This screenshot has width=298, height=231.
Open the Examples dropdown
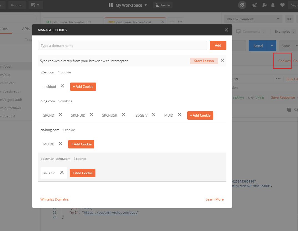pos(285,32)
